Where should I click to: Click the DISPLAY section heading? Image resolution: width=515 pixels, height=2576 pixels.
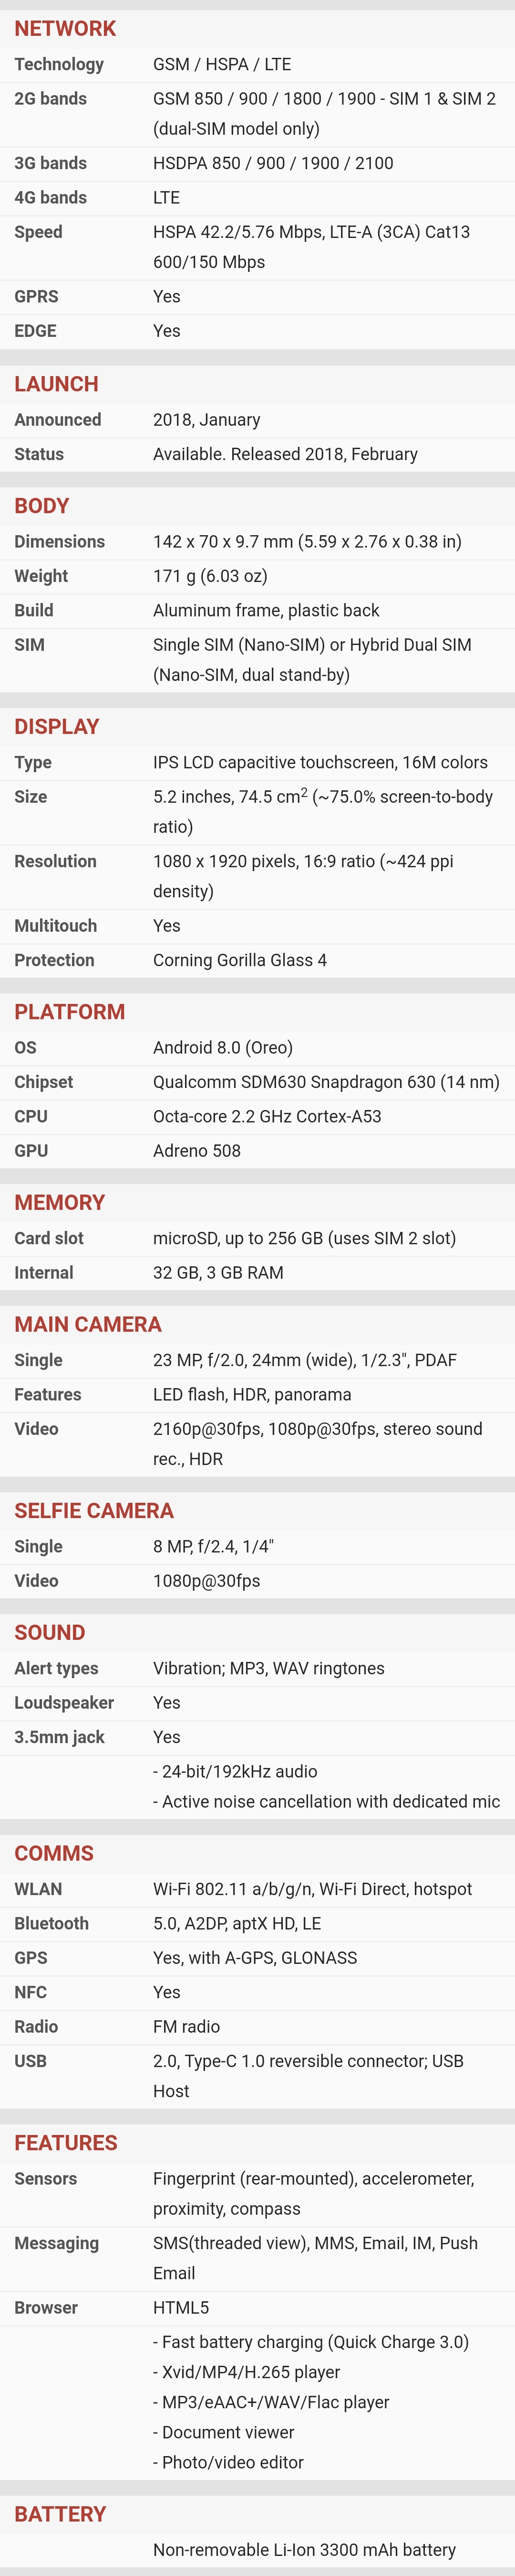coord(57,727)
